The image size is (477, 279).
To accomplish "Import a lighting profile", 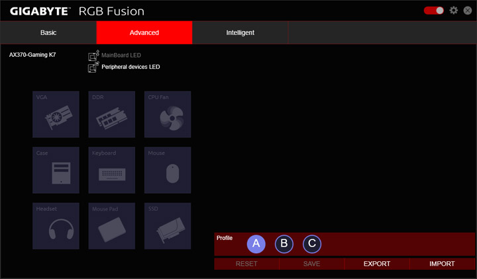I will coord(442,264).
